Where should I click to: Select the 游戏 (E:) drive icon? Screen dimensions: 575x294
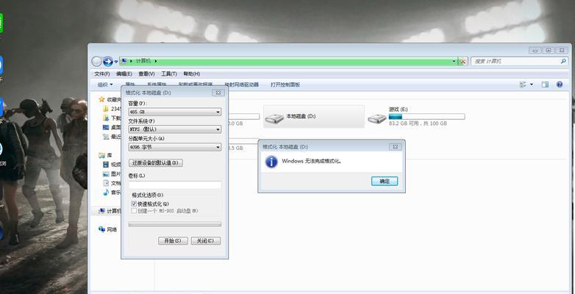tap(377, 118)
